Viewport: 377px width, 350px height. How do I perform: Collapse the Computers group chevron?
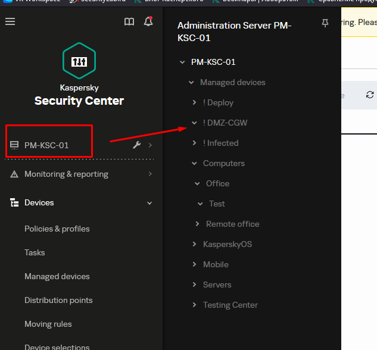(194, 163)
